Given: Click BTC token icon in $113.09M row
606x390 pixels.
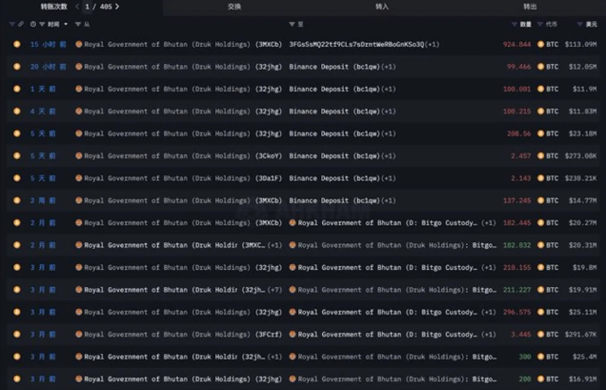Looking at the screenshot, I should 540,44.
